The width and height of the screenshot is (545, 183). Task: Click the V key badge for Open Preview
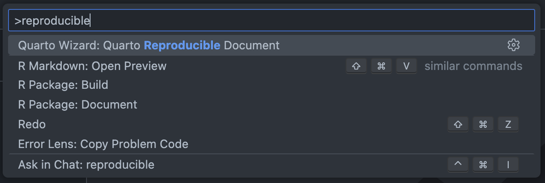(407, 66)
